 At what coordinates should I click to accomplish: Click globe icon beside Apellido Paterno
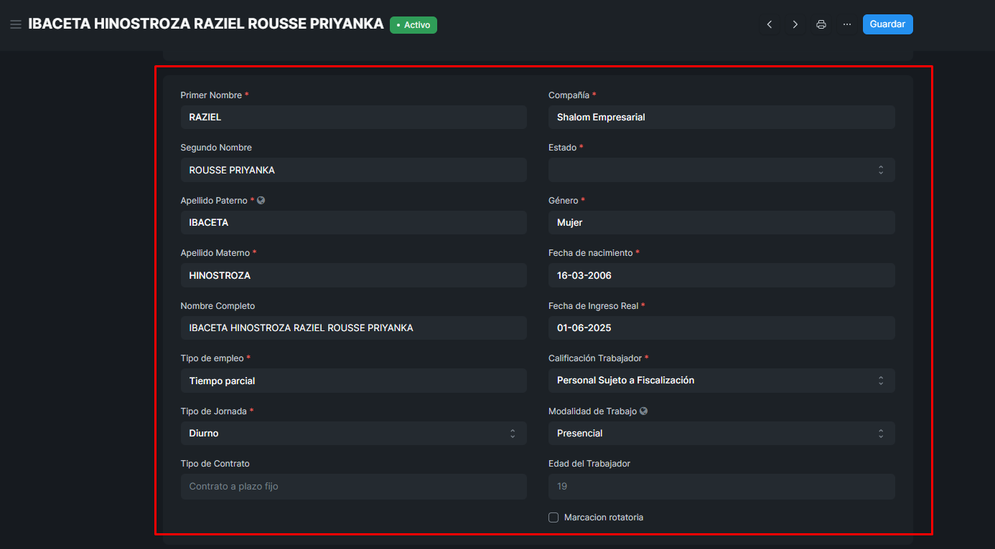261,201
